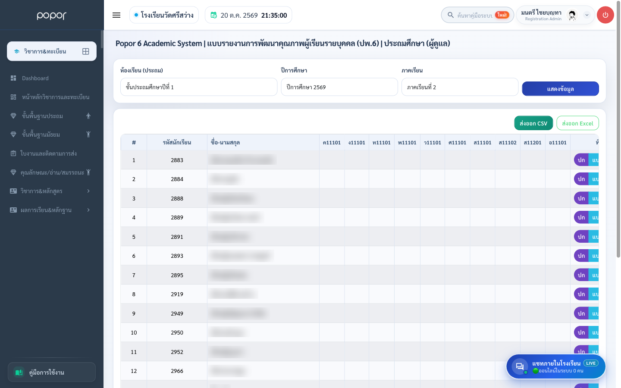
Task: Click the ปก button for student 2919
Action: (x=581, y=294)
